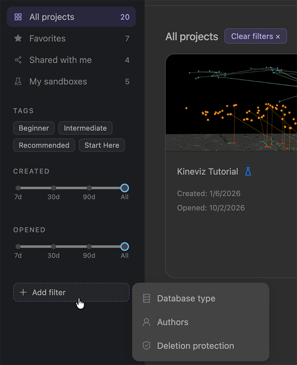Toggle the Intermediate tag
Viewport: 297px width, 365px height.
pyautogui.click(x=85, y=128)
